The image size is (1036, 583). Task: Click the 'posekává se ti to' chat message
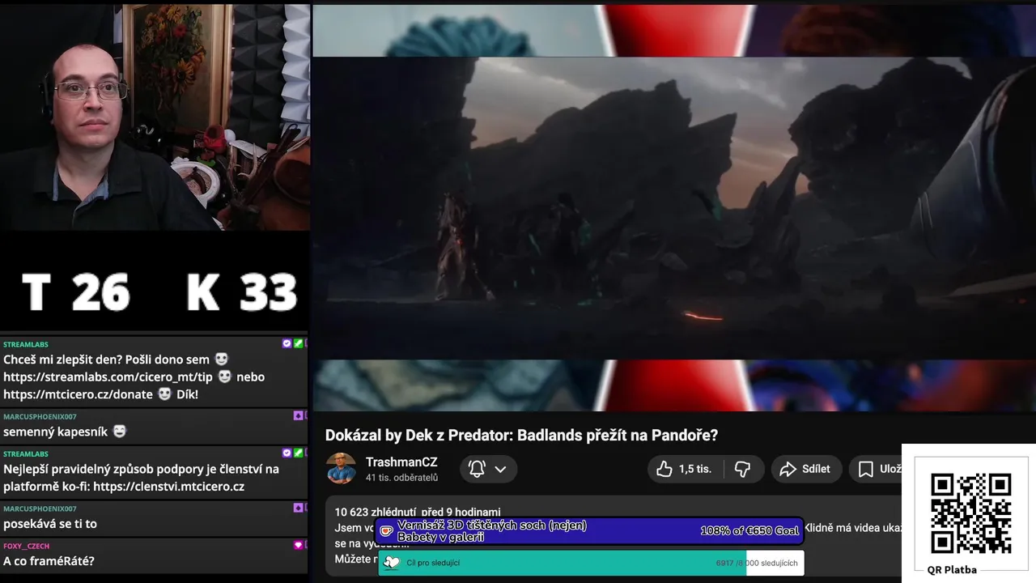(50, 524)
